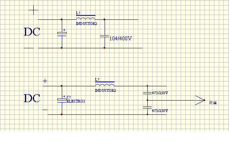Select the ELECTRO1 text label
The height and width of the screenshot is (152, 229).
76,101
